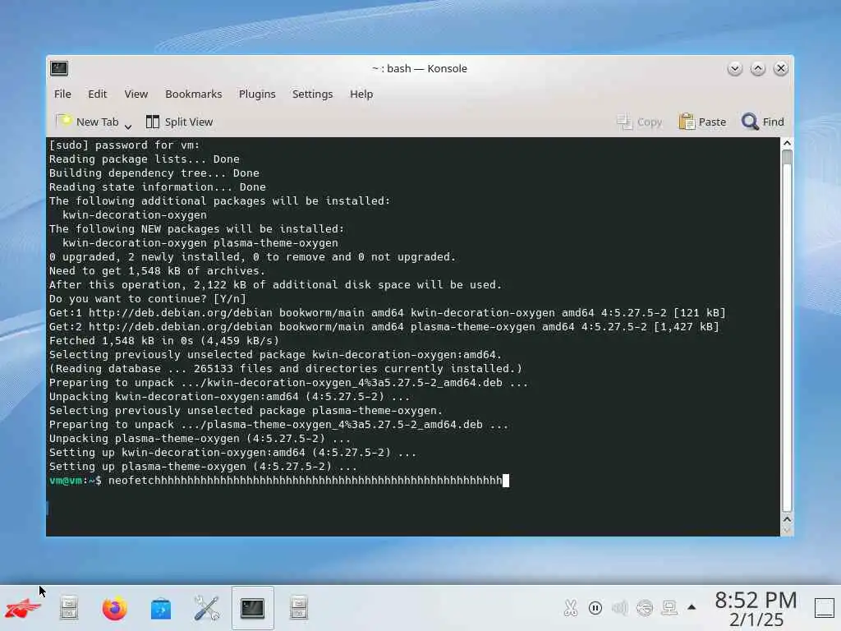The height and width of the screenshot is (631, 841).
Task: Open the Discover software store icon
Action: point(161,609)
